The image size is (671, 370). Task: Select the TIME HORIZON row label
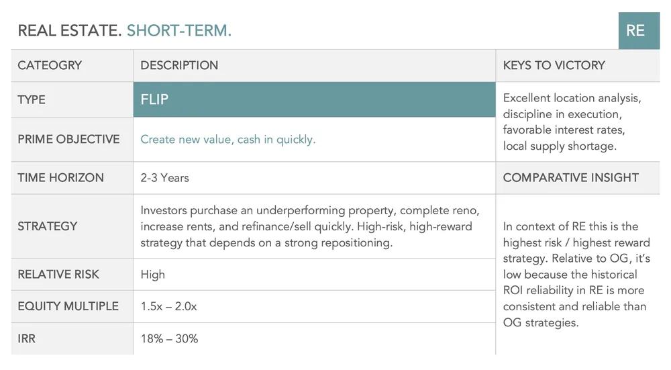60,178
